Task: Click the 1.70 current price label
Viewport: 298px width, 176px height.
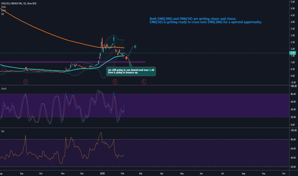Action: pyautogui.click(x=293, y=53)
